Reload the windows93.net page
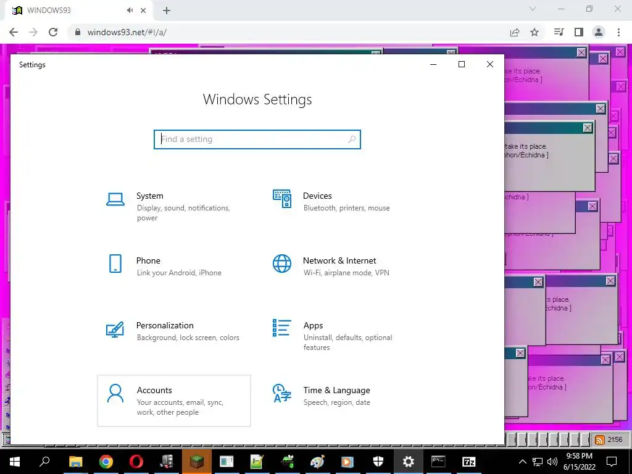 coord(53,32)
